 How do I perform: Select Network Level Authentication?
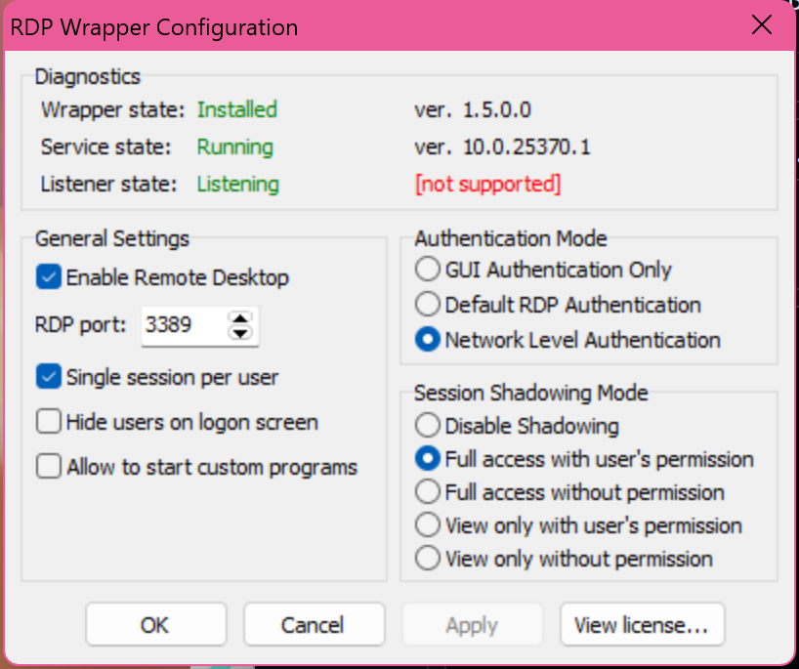point(426,339)
